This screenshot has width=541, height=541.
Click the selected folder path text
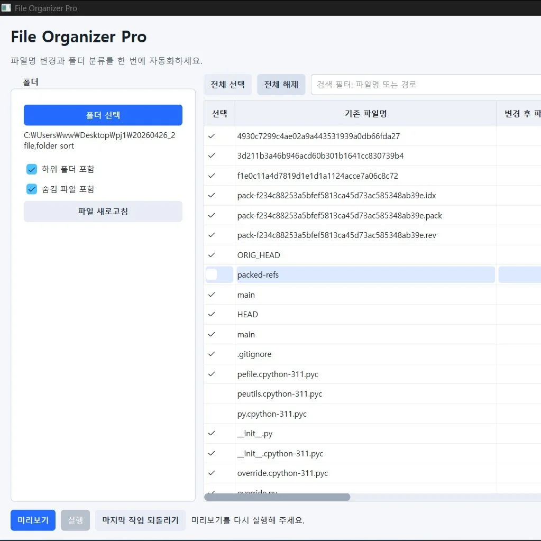[99, 141]
